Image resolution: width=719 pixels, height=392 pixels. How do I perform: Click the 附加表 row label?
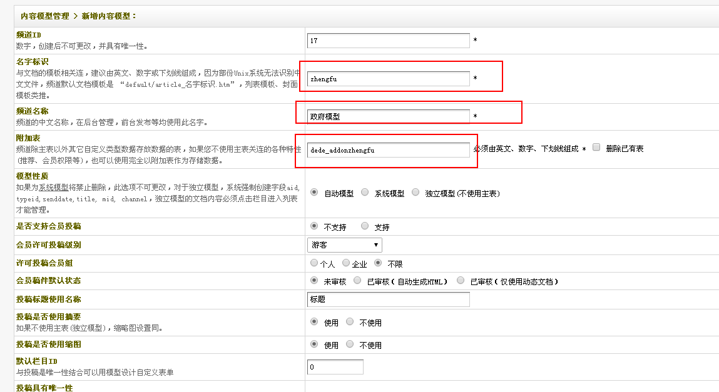(x=28, y=138)
